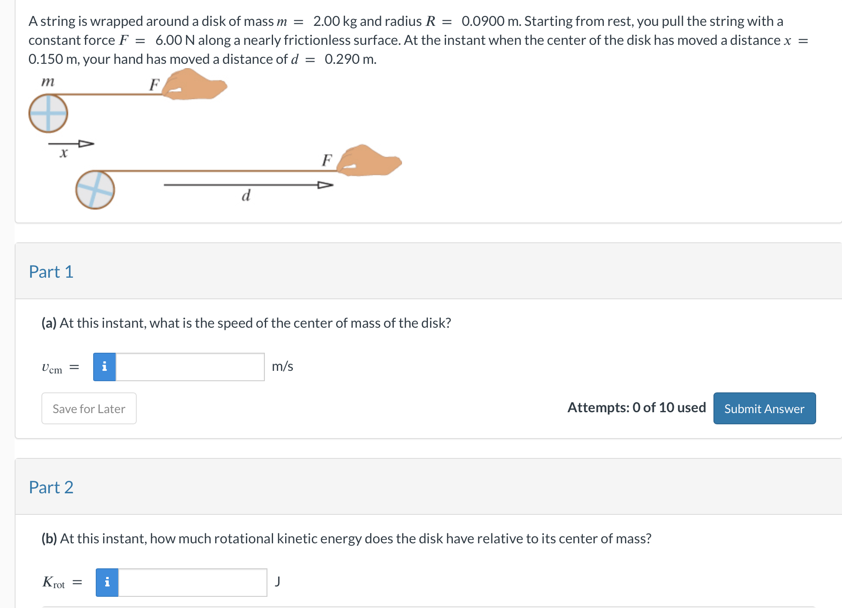Click the question (b) prompt text
This screenshot has width=842, height=608.
(345, 538)
